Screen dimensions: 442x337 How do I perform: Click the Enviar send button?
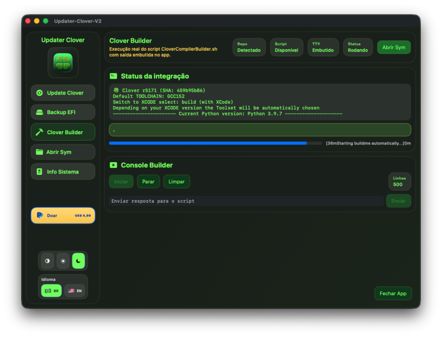click(x=398, y=201)
